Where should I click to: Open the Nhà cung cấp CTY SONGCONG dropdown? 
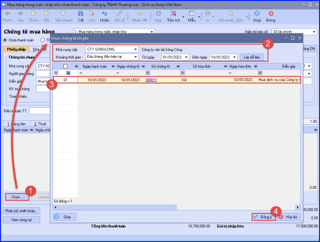point(135,49)
